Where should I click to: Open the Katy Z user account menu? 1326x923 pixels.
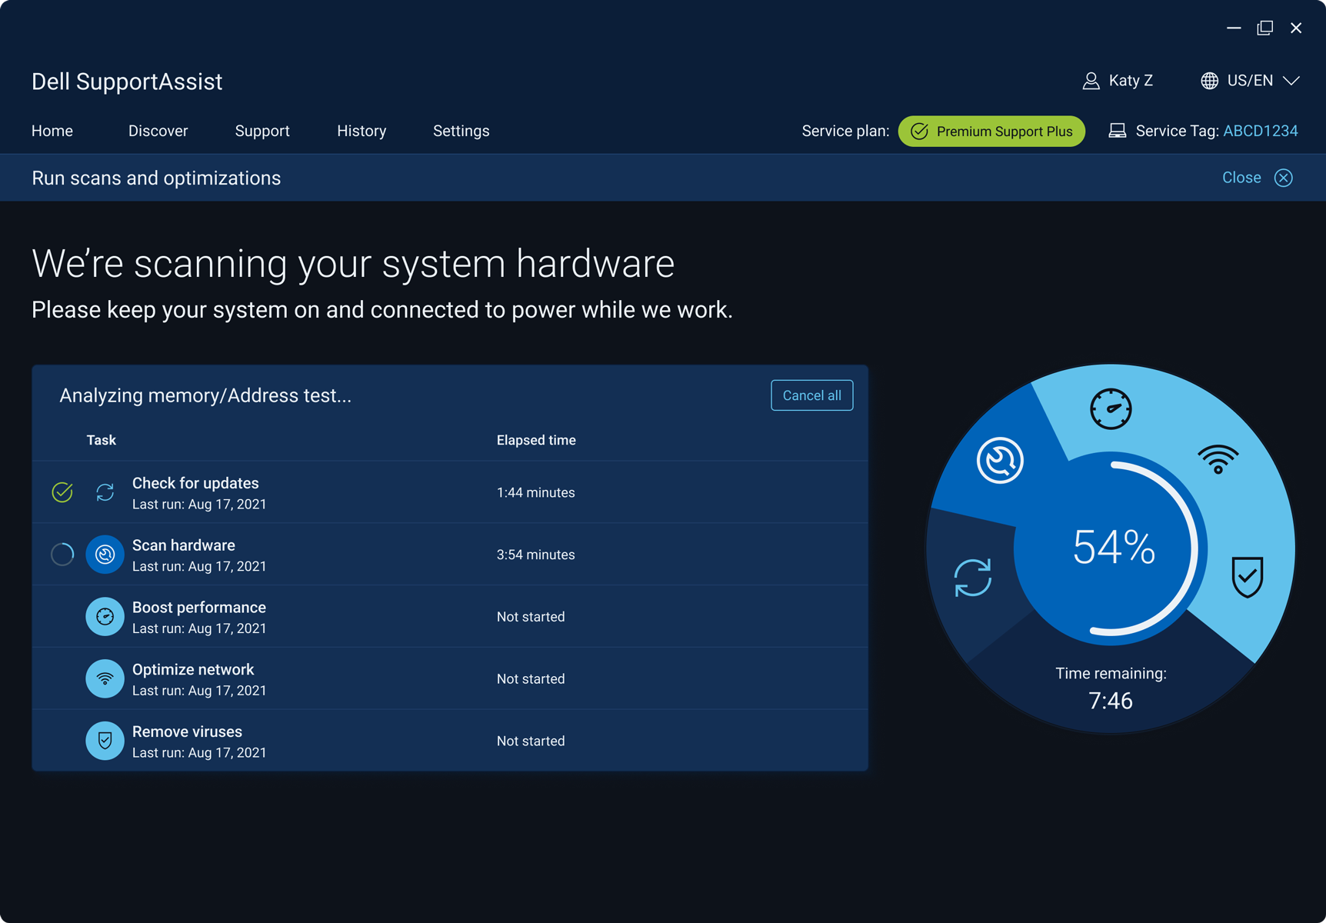pos(1118,81)
